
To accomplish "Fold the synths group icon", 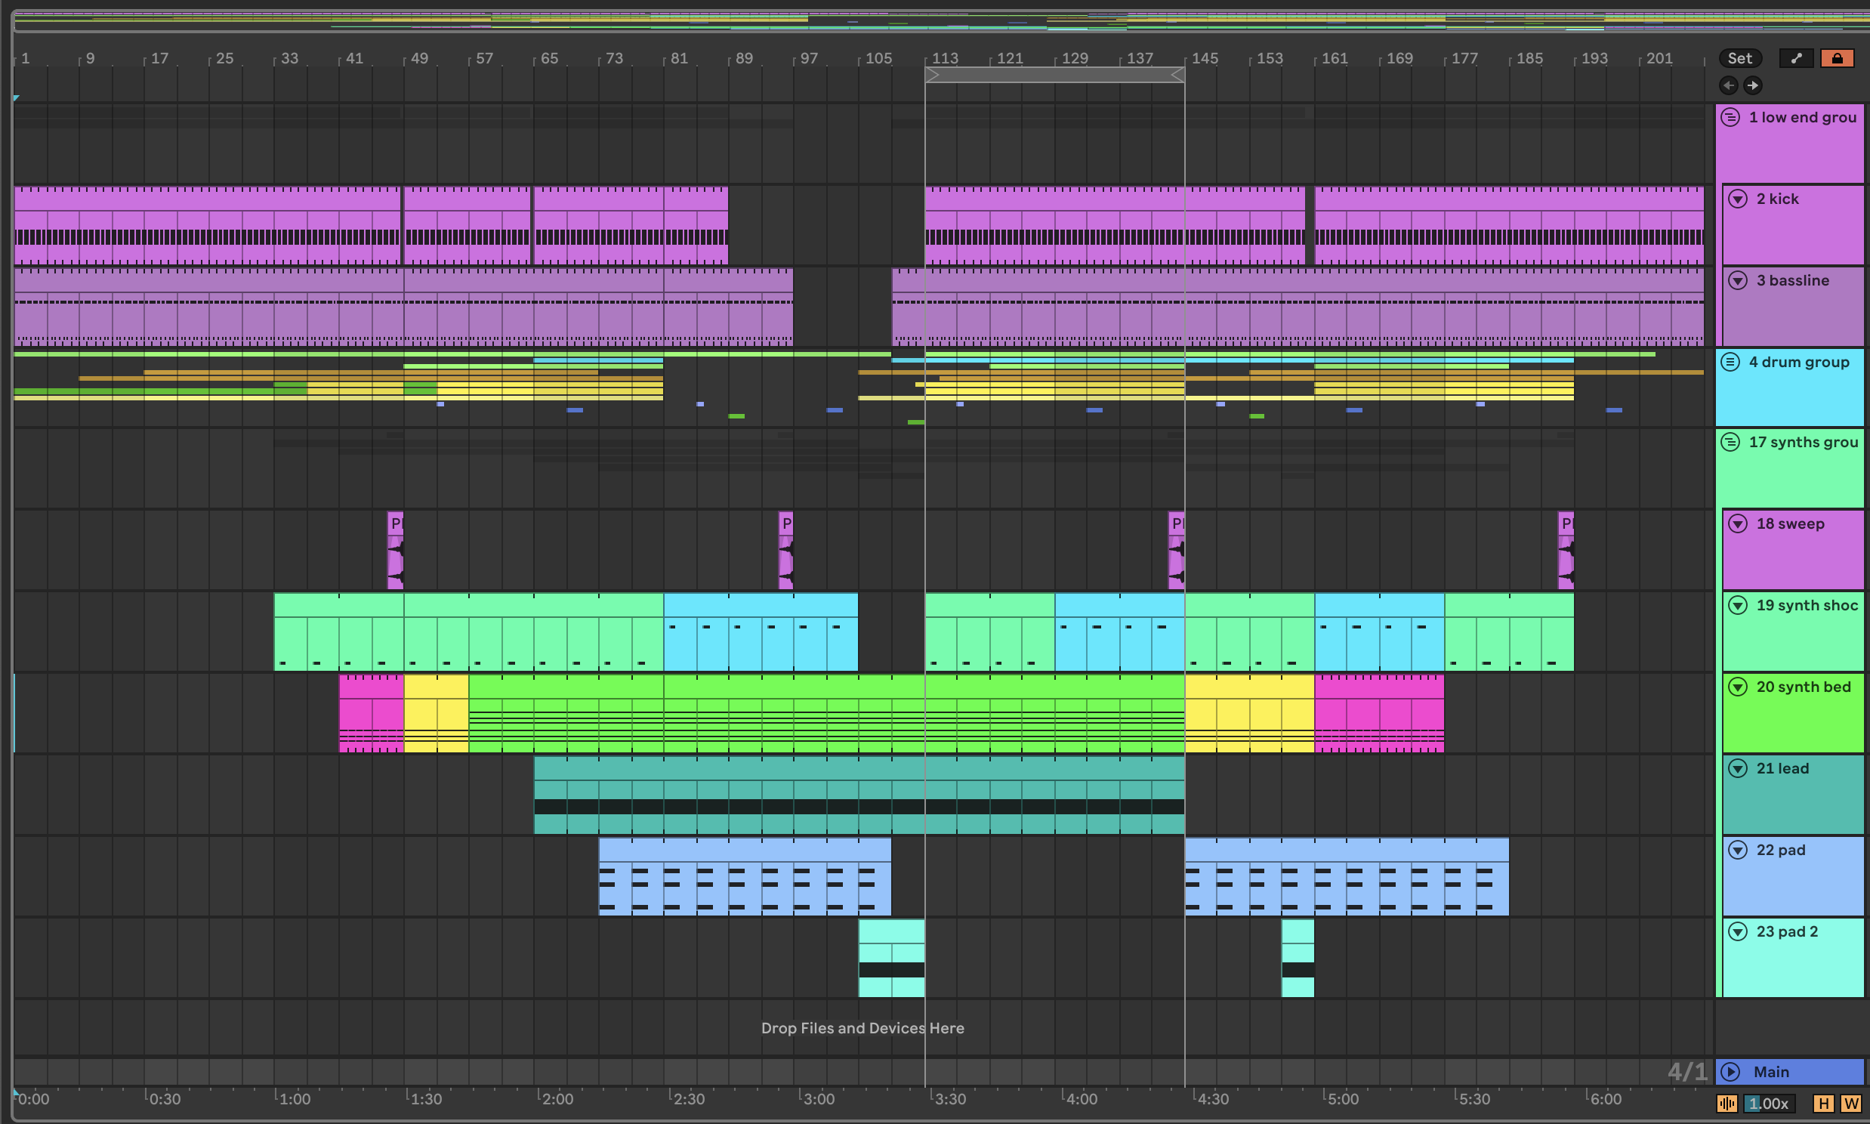I will [1731, 443].
